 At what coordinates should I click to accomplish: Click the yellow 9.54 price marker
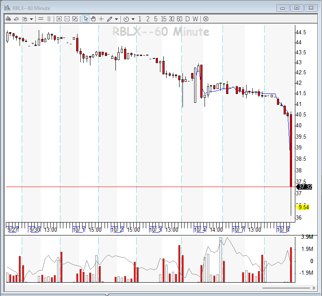(303, 207)
